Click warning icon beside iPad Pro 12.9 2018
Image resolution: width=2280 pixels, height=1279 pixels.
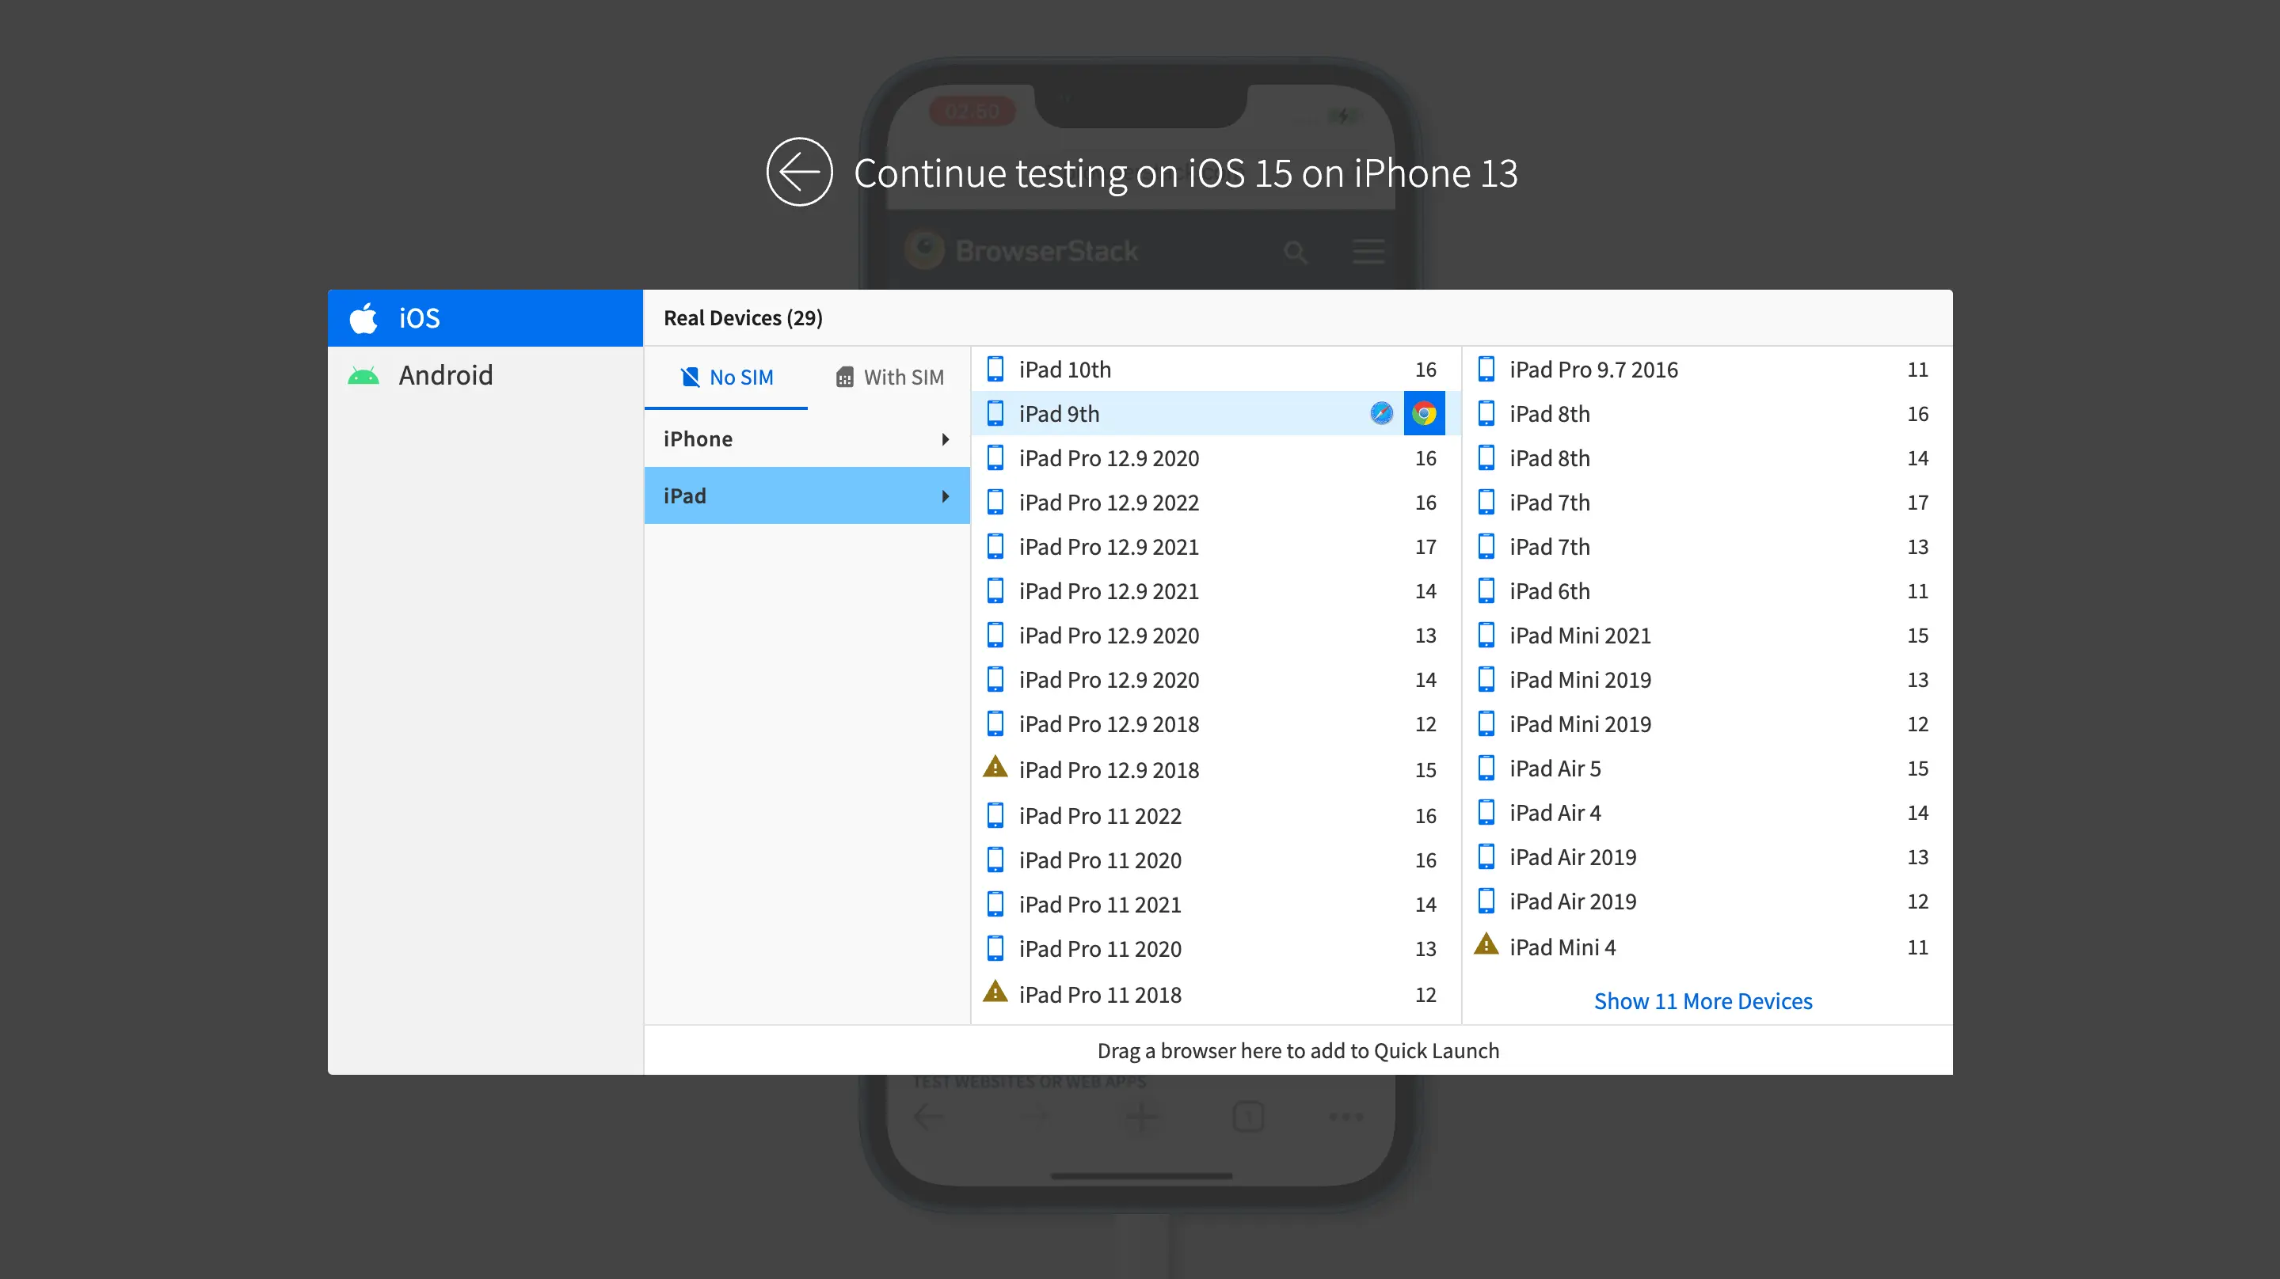[x=995, y=768]
